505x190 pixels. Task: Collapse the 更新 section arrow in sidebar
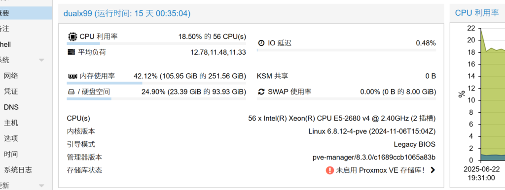41,186
